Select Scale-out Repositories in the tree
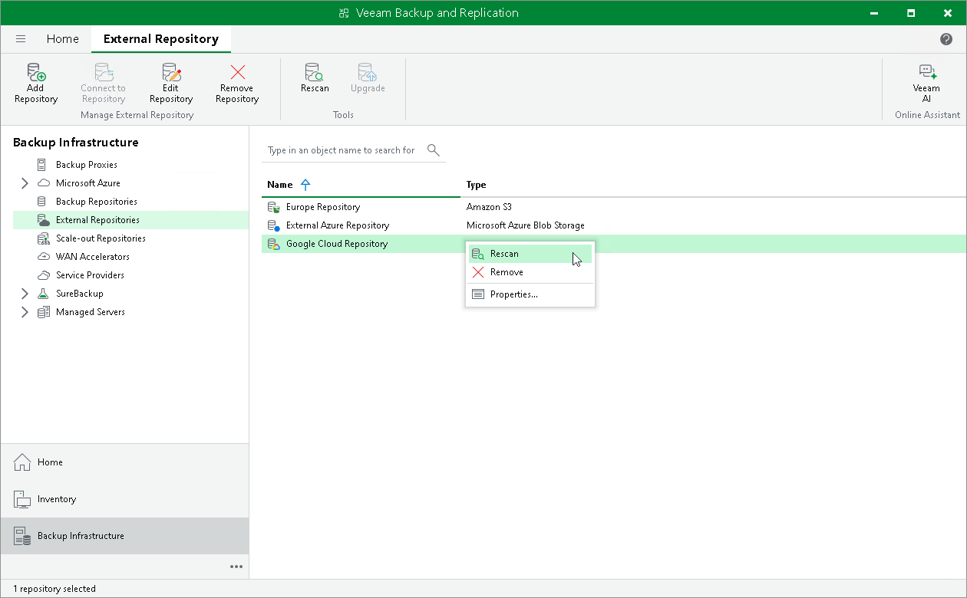Screen dimensions: 967x598 101,238
